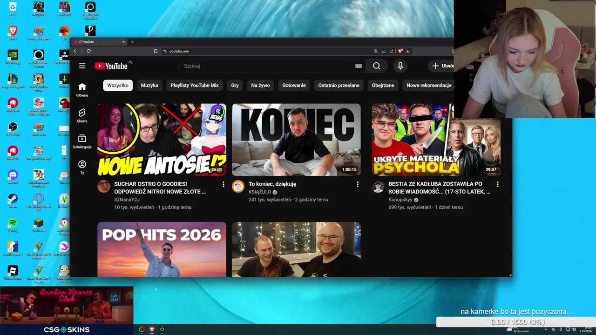Open Detroit Become Human desktop shortcut
The height and width of the screenshot is (335, 596).
pos(39,58)
